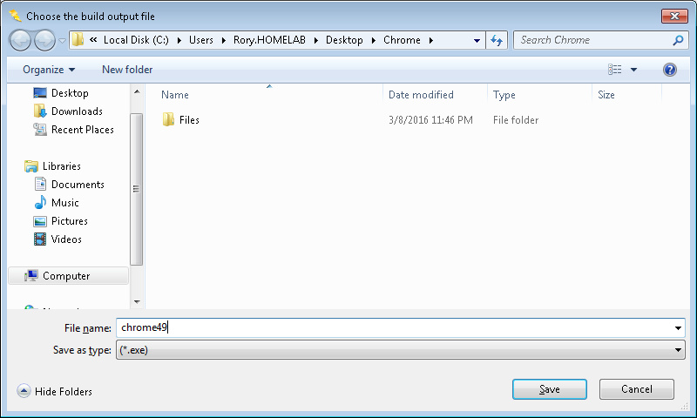Sort by the Type column header
This screenshot has width=697, height=418.
[504, 95]
